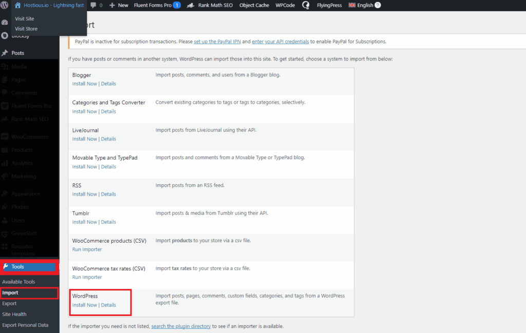Open the Comments sidebar icon
The height and width of the screenshot is (333, 526).
click(5, 92)
